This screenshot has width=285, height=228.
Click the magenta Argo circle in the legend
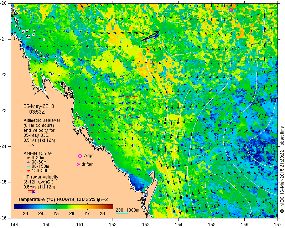[80, 156]
